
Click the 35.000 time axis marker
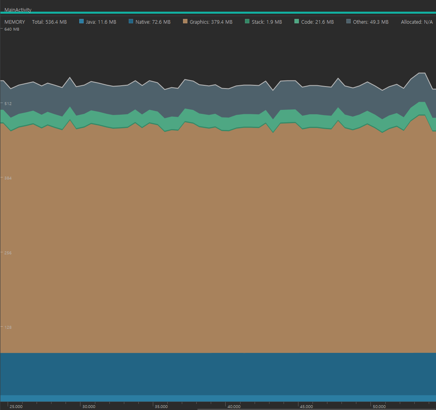click(161, 407)
